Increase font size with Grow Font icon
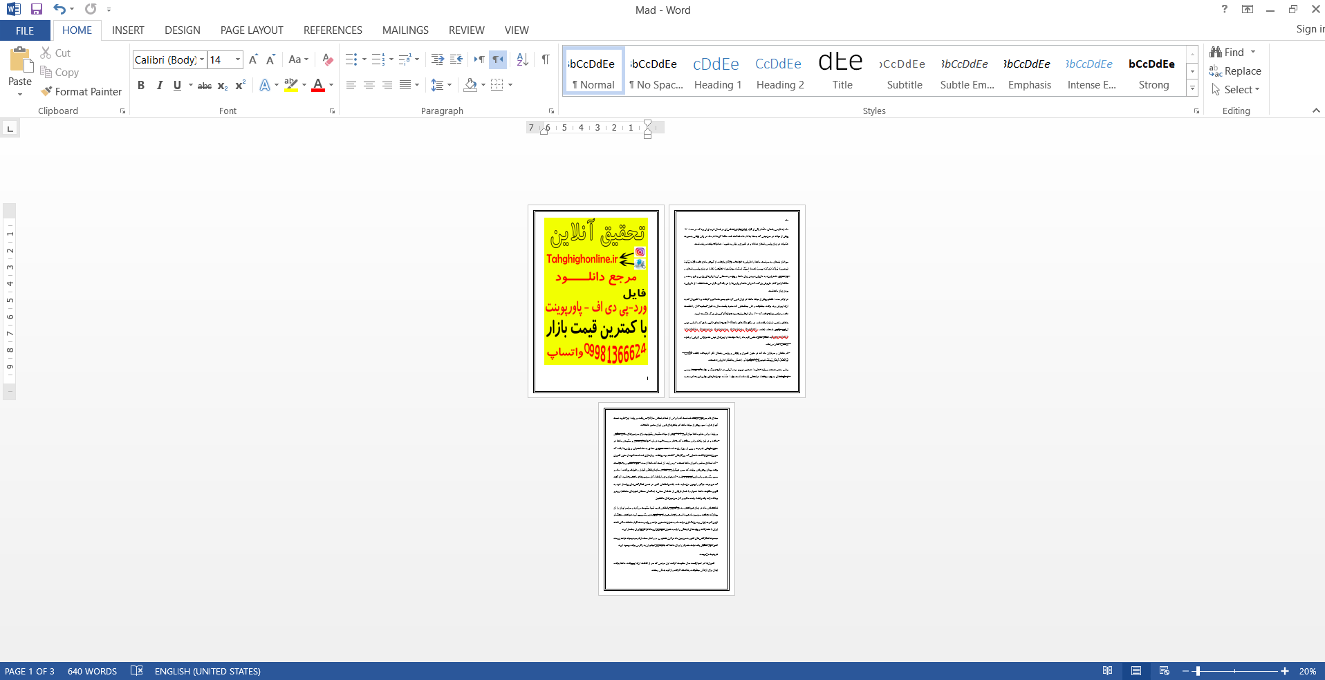1325x680 pixels. click(253, 59)
